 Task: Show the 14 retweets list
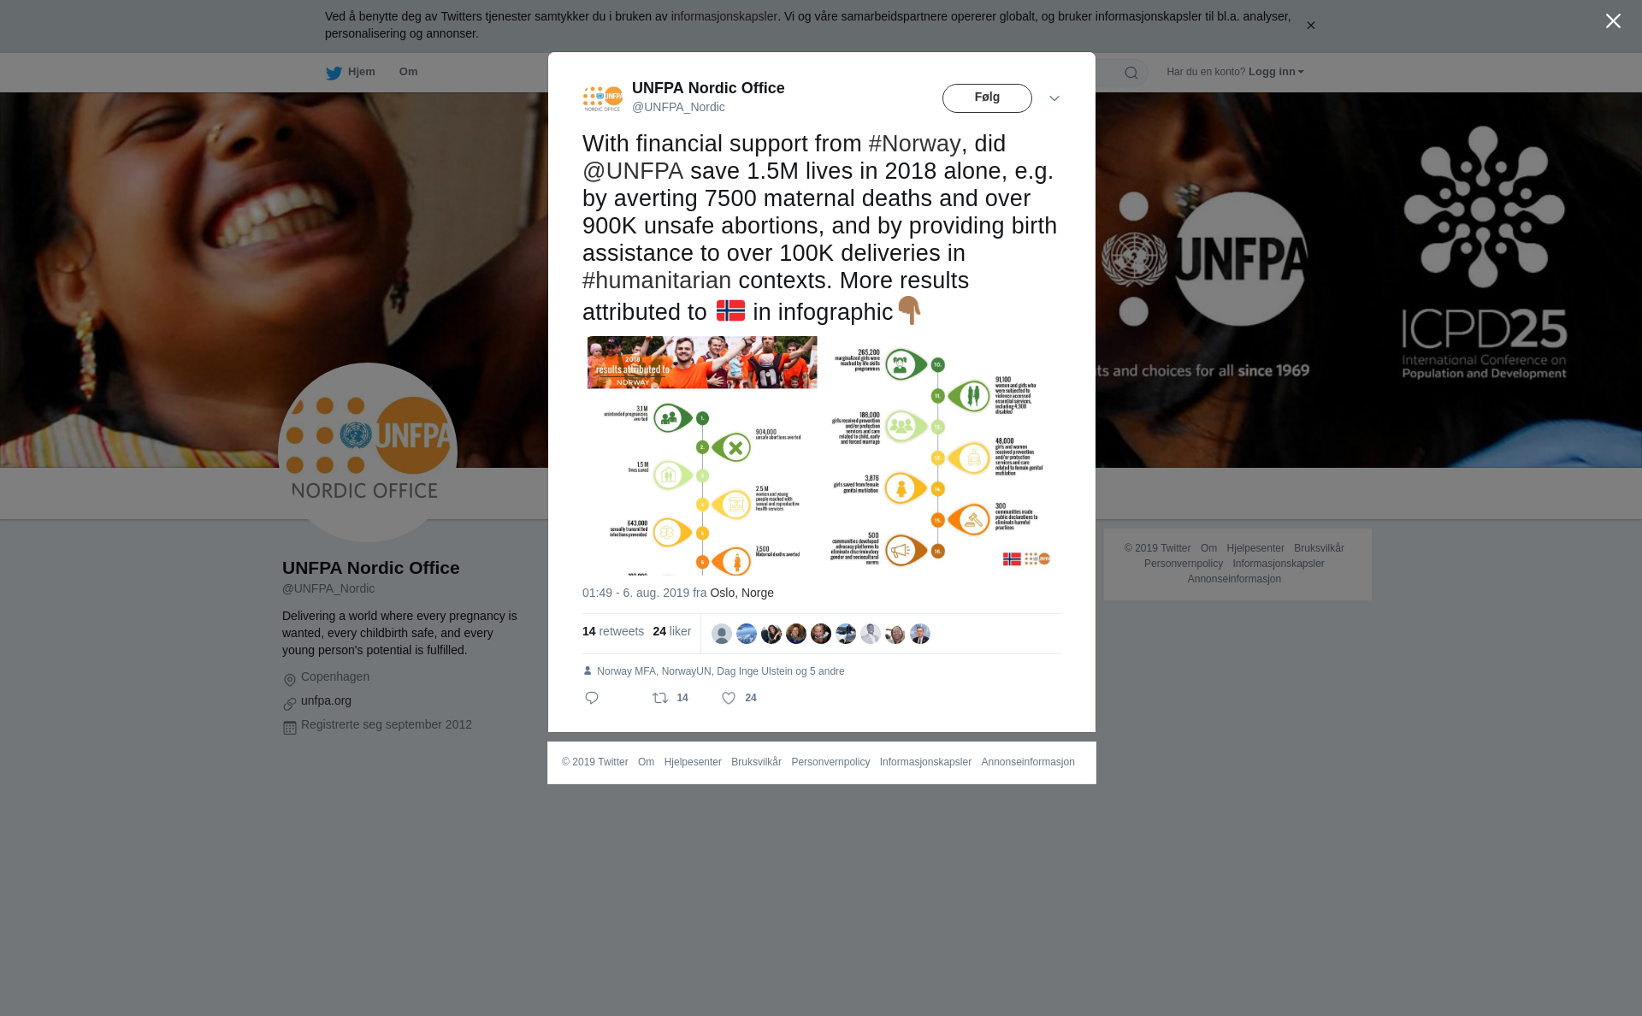(613, 631)
